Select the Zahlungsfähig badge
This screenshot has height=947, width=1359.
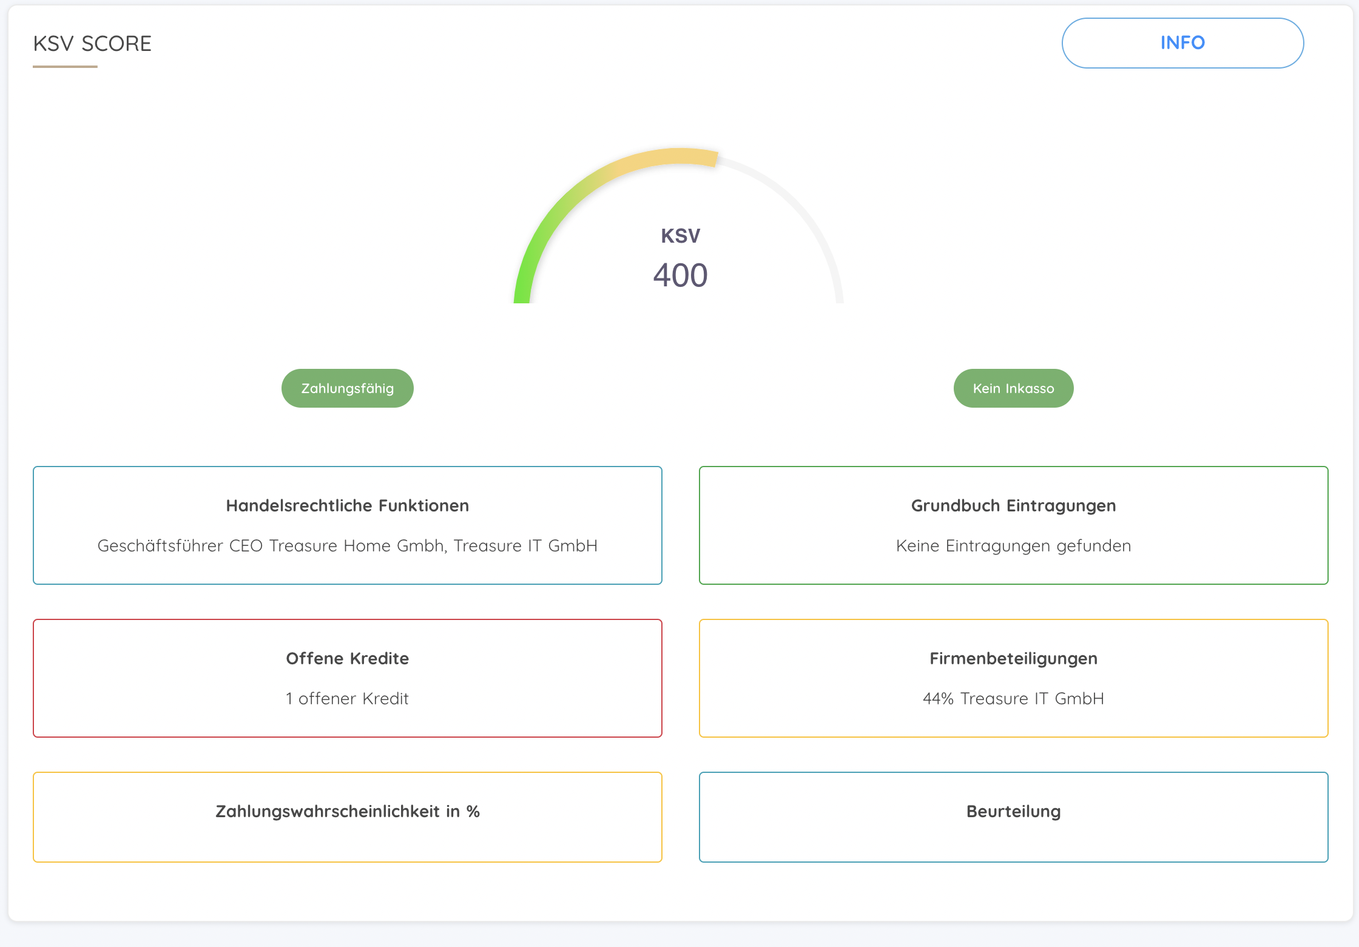coord(348,388)
